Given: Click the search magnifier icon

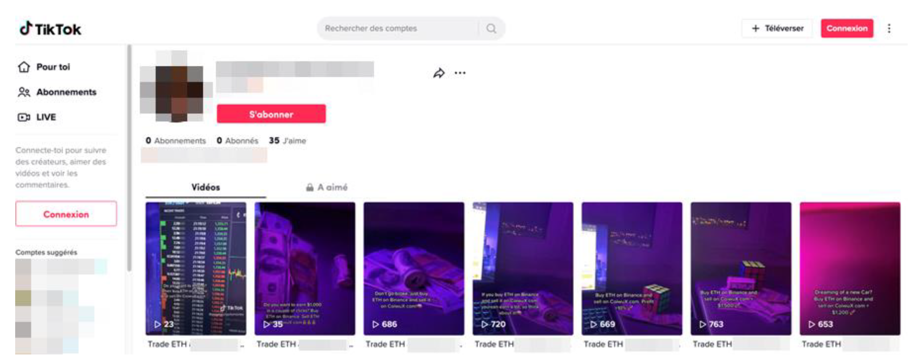Looking at the screenshot, I should click(491, 28).
